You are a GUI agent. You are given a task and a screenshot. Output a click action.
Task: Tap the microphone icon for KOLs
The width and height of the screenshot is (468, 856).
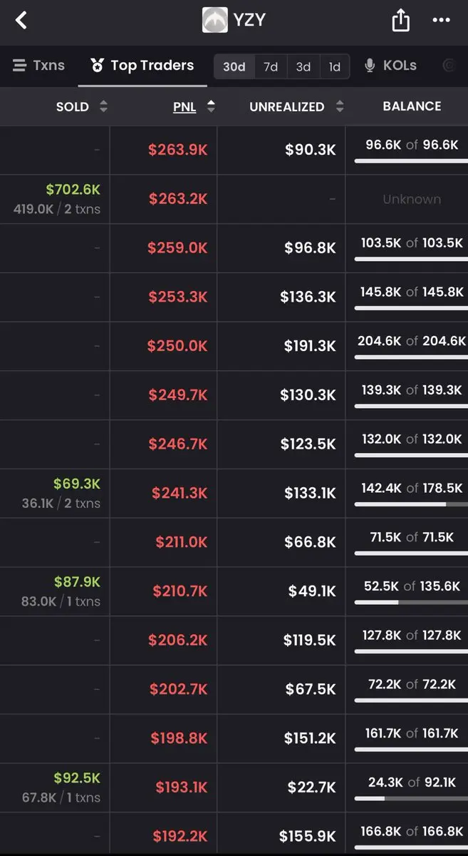point(370,66)
